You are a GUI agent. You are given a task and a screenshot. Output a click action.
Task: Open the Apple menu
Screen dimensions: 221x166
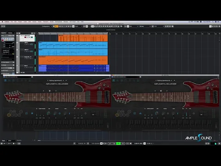pos(2,22)
